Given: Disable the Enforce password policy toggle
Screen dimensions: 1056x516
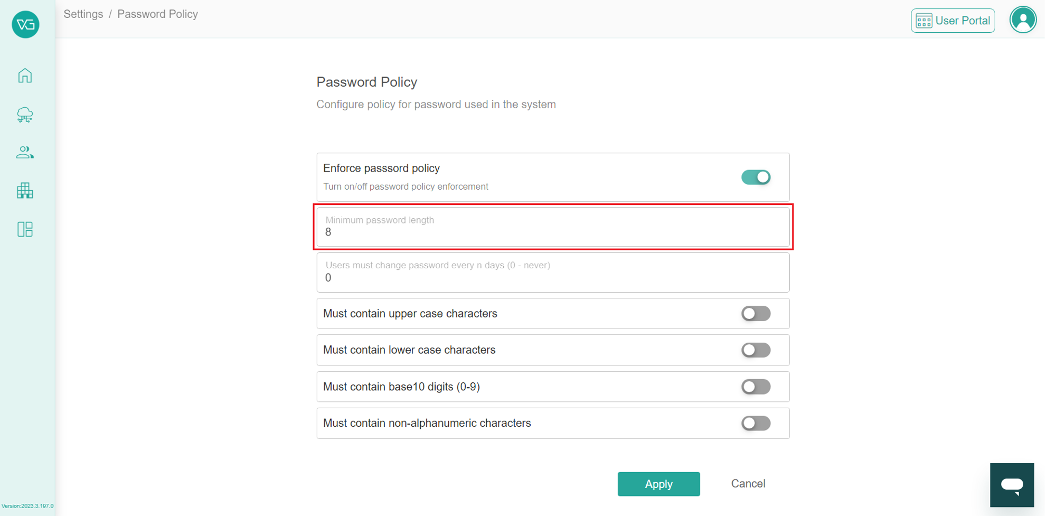Looking at the screenshot, I should [x=756, y=177].
